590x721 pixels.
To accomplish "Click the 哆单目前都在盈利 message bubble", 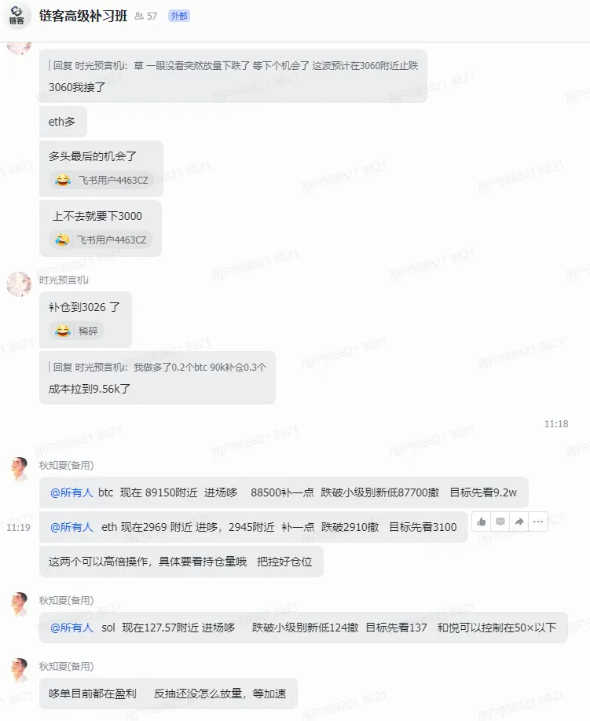I will pyautogui.click(x=168, y=693).
